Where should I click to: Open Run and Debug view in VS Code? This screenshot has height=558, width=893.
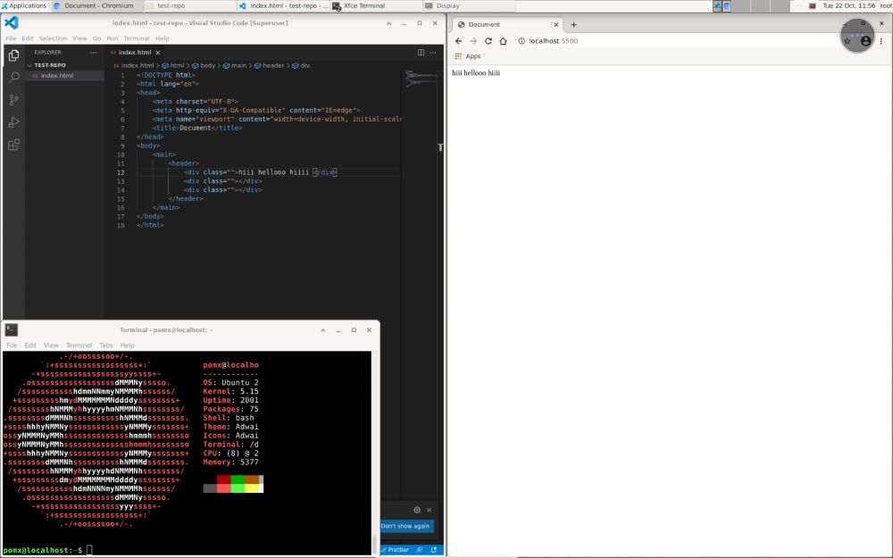(x=13, y=121)
